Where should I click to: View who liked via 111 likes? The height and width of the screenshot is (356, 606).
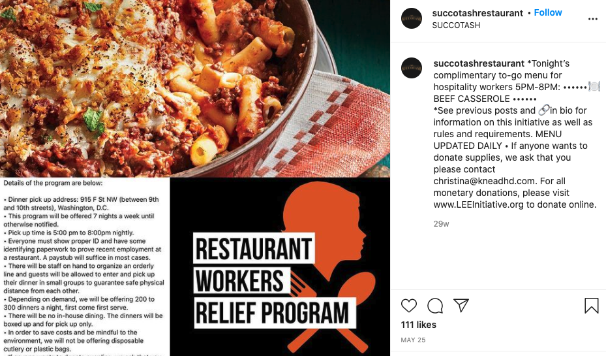click(x=419, y=325)
